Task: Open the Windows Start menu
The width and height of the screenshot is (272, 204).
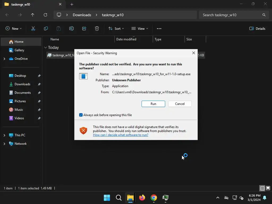Action: pyautogui.click(x=107, y=198)
